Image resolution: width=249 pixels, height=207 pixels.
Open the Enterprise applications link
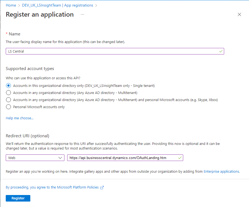point(221,171)
